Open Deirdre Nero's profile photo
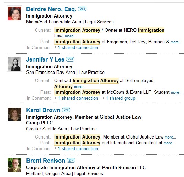Viewport: 184px width, 177px height. [14, 13]
